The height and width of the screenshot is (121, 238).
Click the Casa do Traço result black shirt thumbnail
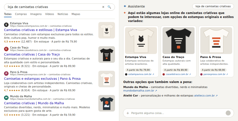click(x=107, y=54)
